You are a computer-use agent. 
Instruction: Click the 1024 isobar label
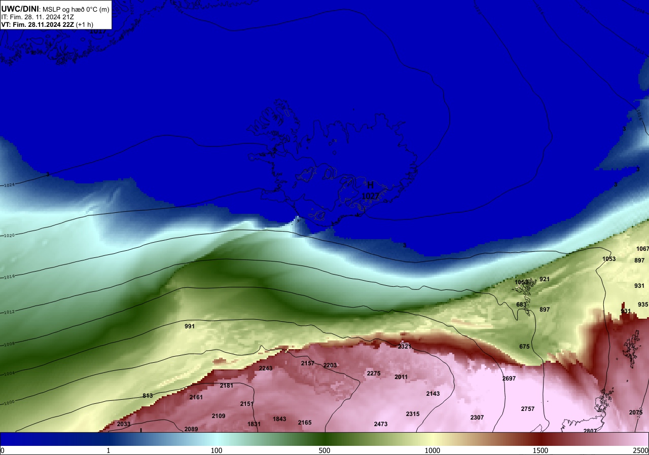(10, 185)
